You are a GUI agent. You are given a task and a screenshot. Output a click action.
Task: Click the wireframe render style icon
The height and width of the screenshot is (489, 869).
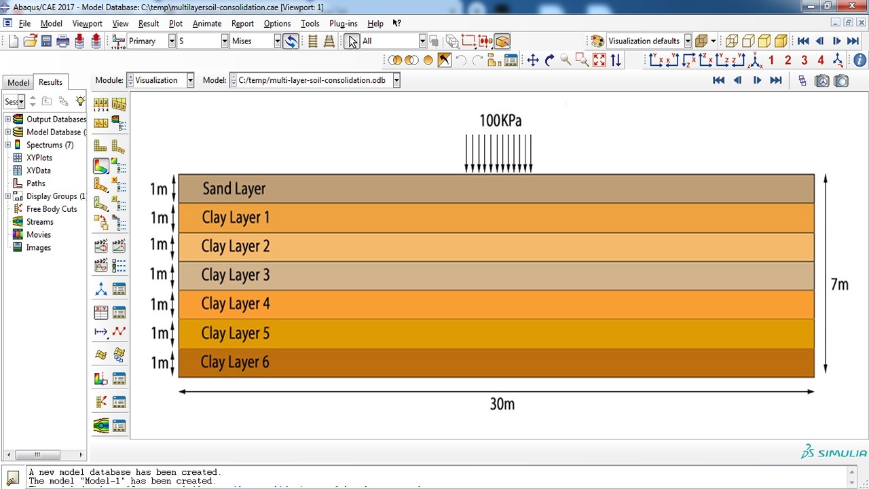click(732, 41)
